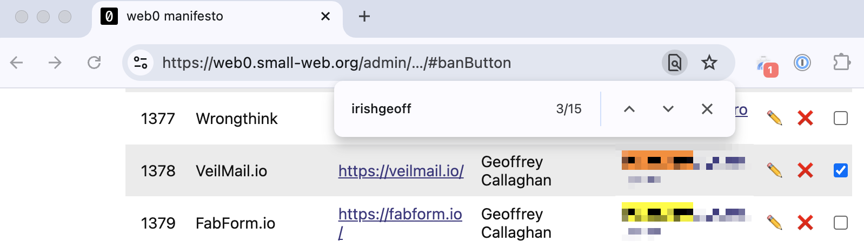Go to next find result with down chevron

coord(668,109)
